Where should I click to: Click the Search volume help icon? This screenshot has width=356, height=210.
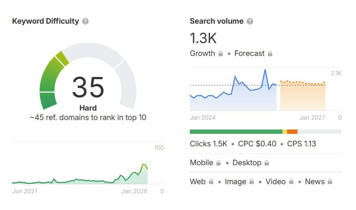250,21
